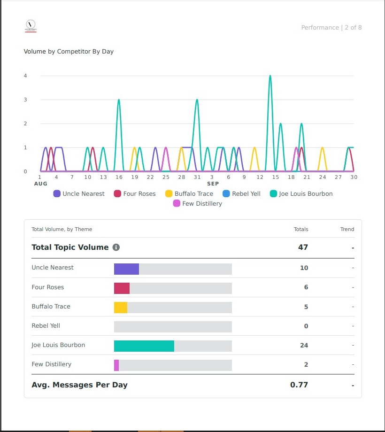This screenshot has width=385, height=432.
Task: Click the Four Roses total 6
Action: [306, 287]
